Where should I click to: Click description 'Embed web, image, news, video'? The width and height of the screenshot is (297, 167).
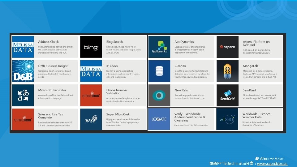pyautogui.click(x=123, y=49)
